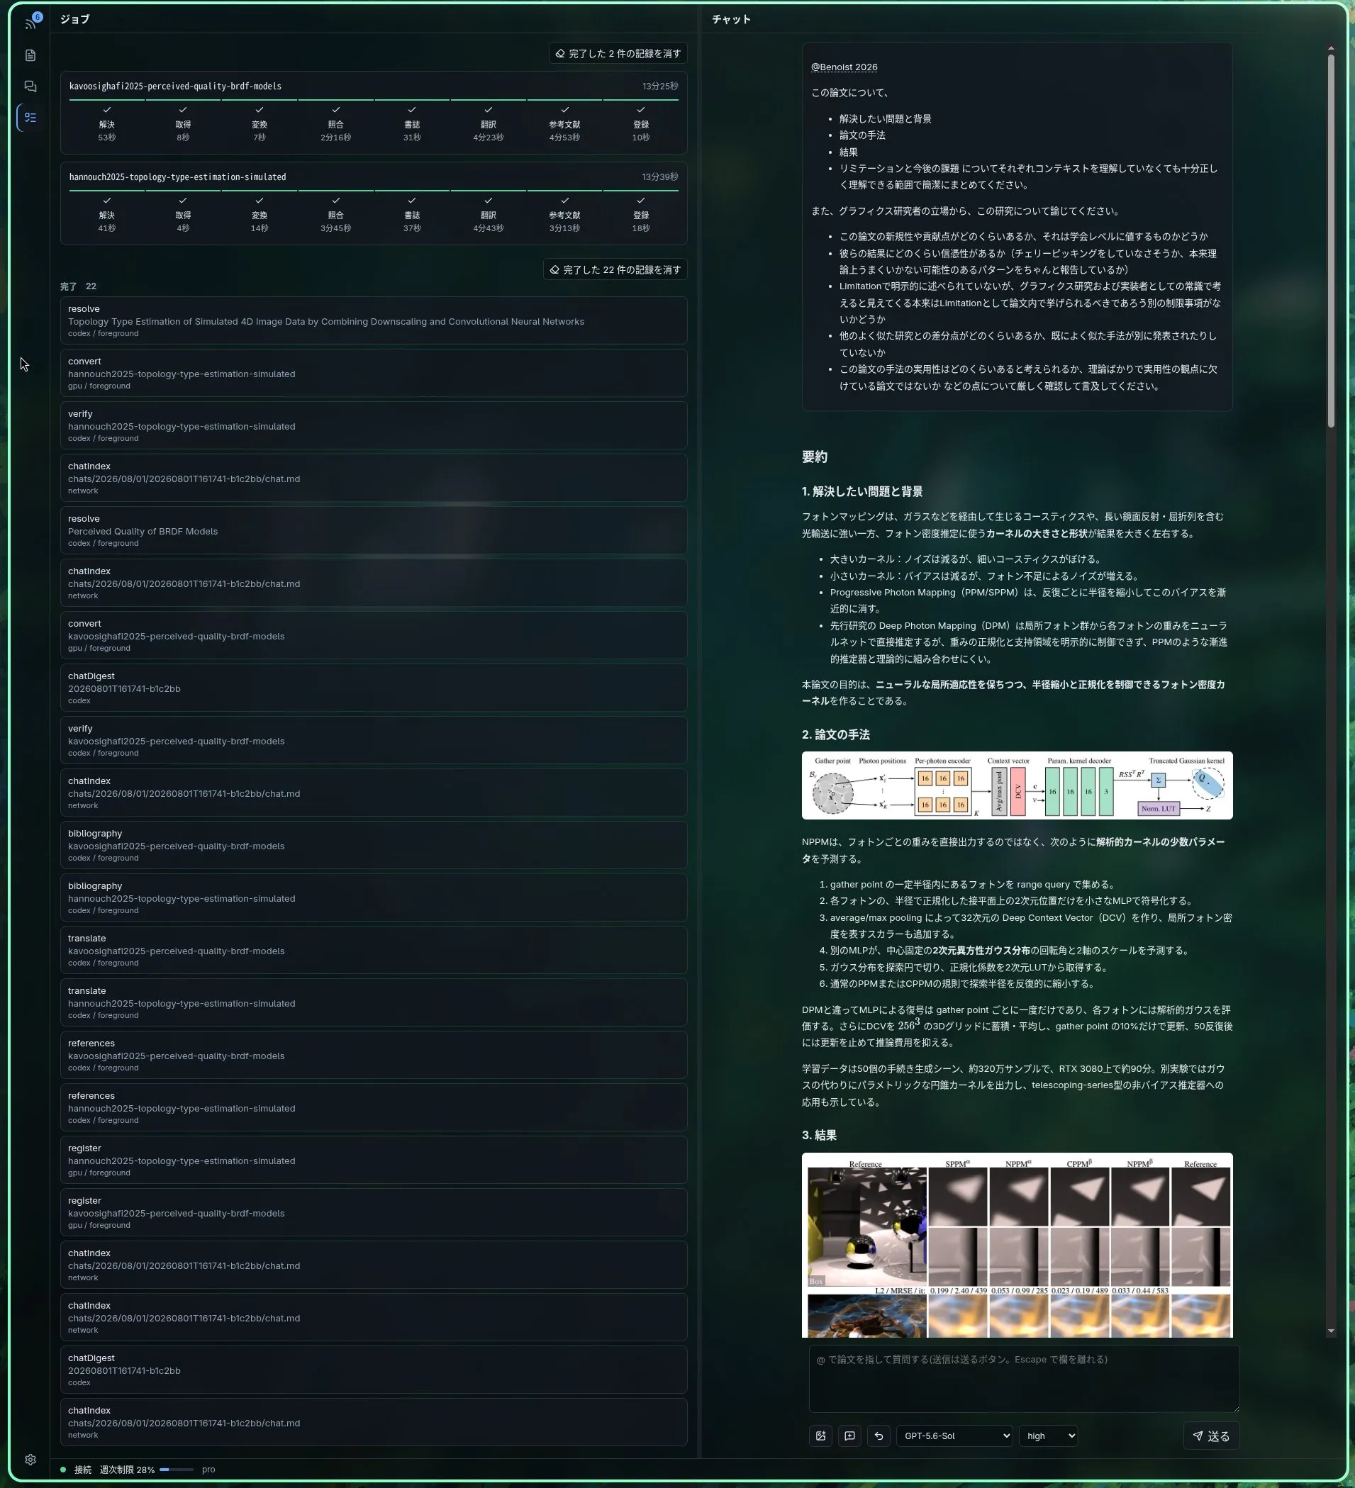Viewport: 1355px width, 1488px height.
Task: Clear the 22 completed records button
Action: 614,269
